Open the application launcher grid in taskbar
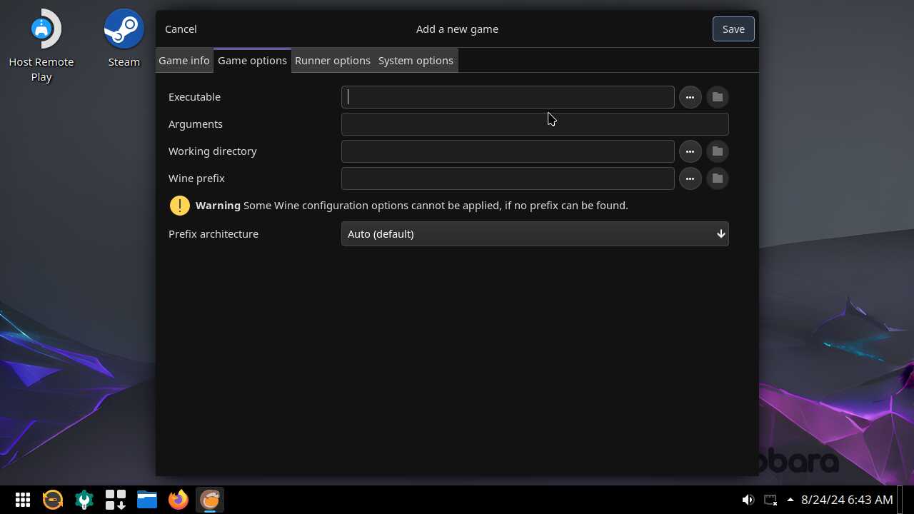Image resolution: width=914 pixels, height=514 pixels. pyautogui.click(x=23, y=500)
